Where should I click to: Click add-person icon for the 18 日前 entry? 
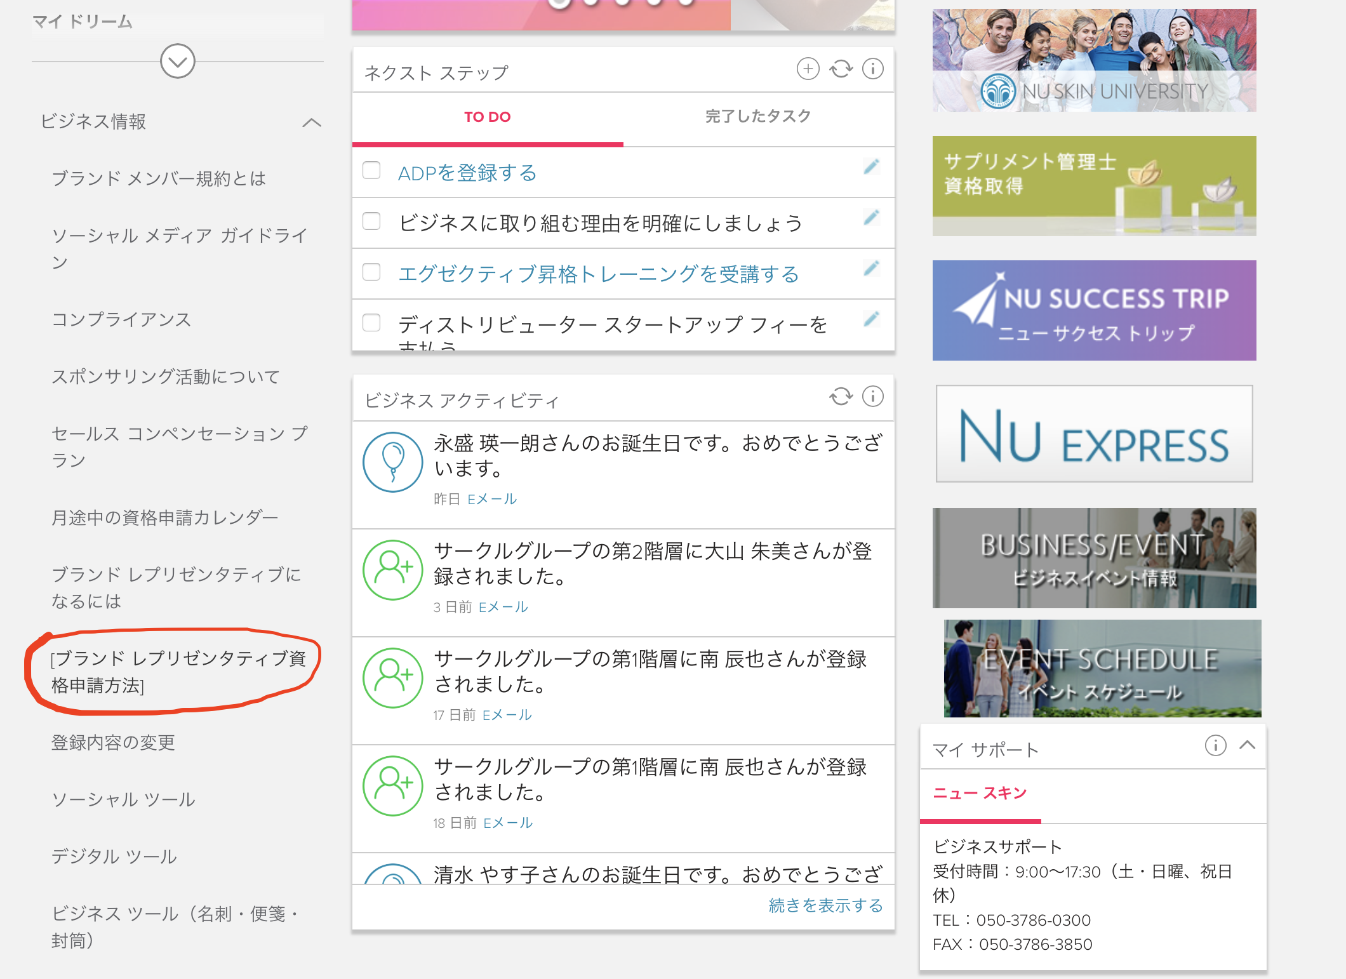393,786
